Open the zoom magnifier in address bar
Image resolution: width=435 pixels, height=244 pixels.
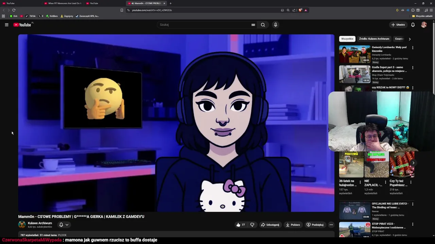288,10
